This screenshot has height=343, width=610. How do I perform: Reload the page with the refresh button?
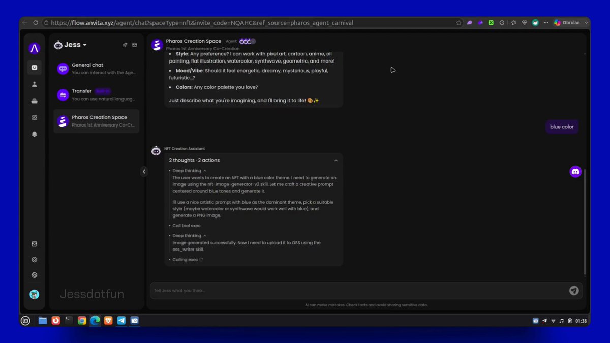point(36,23)
